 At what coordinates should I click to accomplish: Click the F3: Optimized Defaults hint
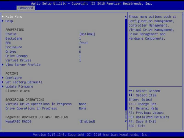[149, 117]
